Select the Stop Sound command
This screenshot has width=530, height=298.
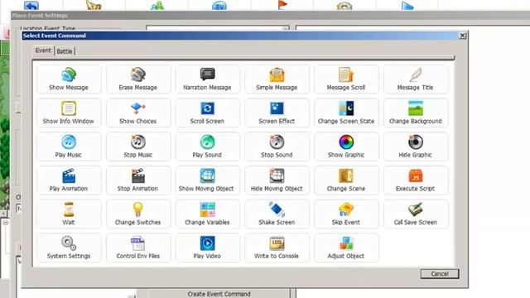click(x=277, y=147)
